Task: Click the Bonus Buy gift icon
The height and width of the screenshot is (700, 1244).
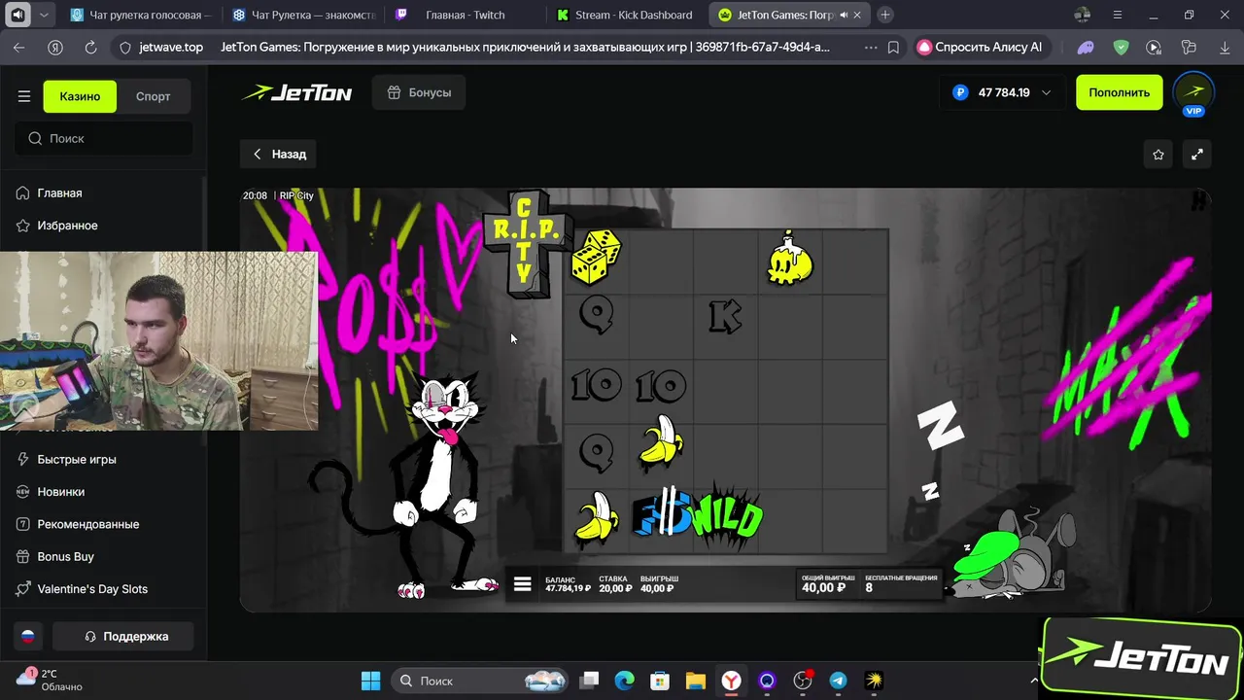Action: click(23, 556)
